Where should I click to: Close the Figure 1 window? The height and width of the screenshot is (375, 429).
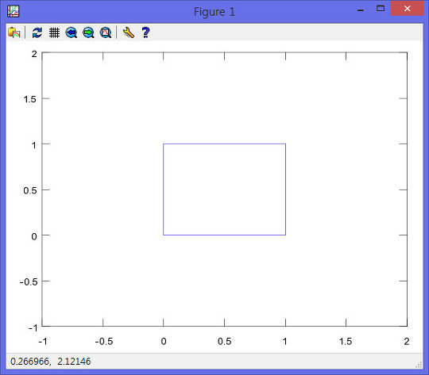407,9
